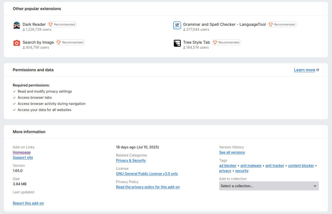Open the Select a collection dropdown
This screenshot has height=214, width=332.
(269, 186)
